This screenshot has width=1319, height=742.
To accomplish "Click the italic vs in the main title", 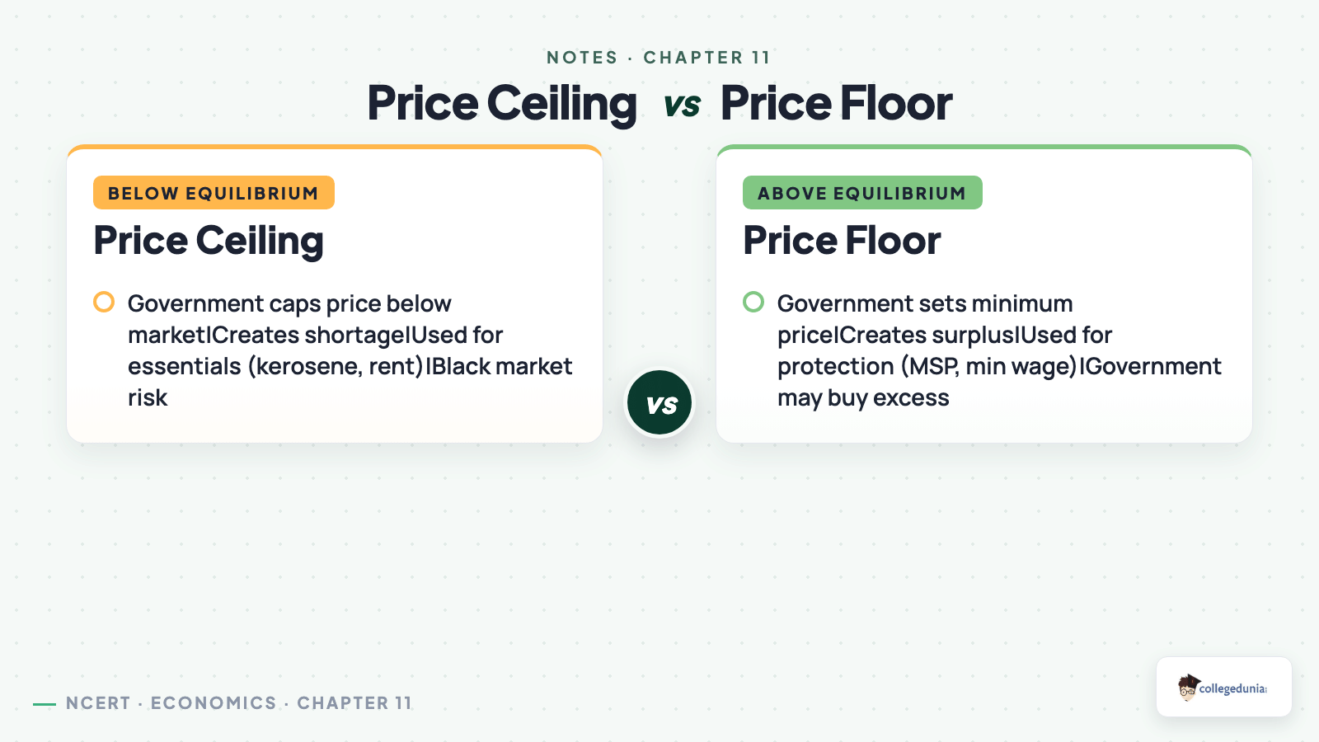I will pos(682,106).
